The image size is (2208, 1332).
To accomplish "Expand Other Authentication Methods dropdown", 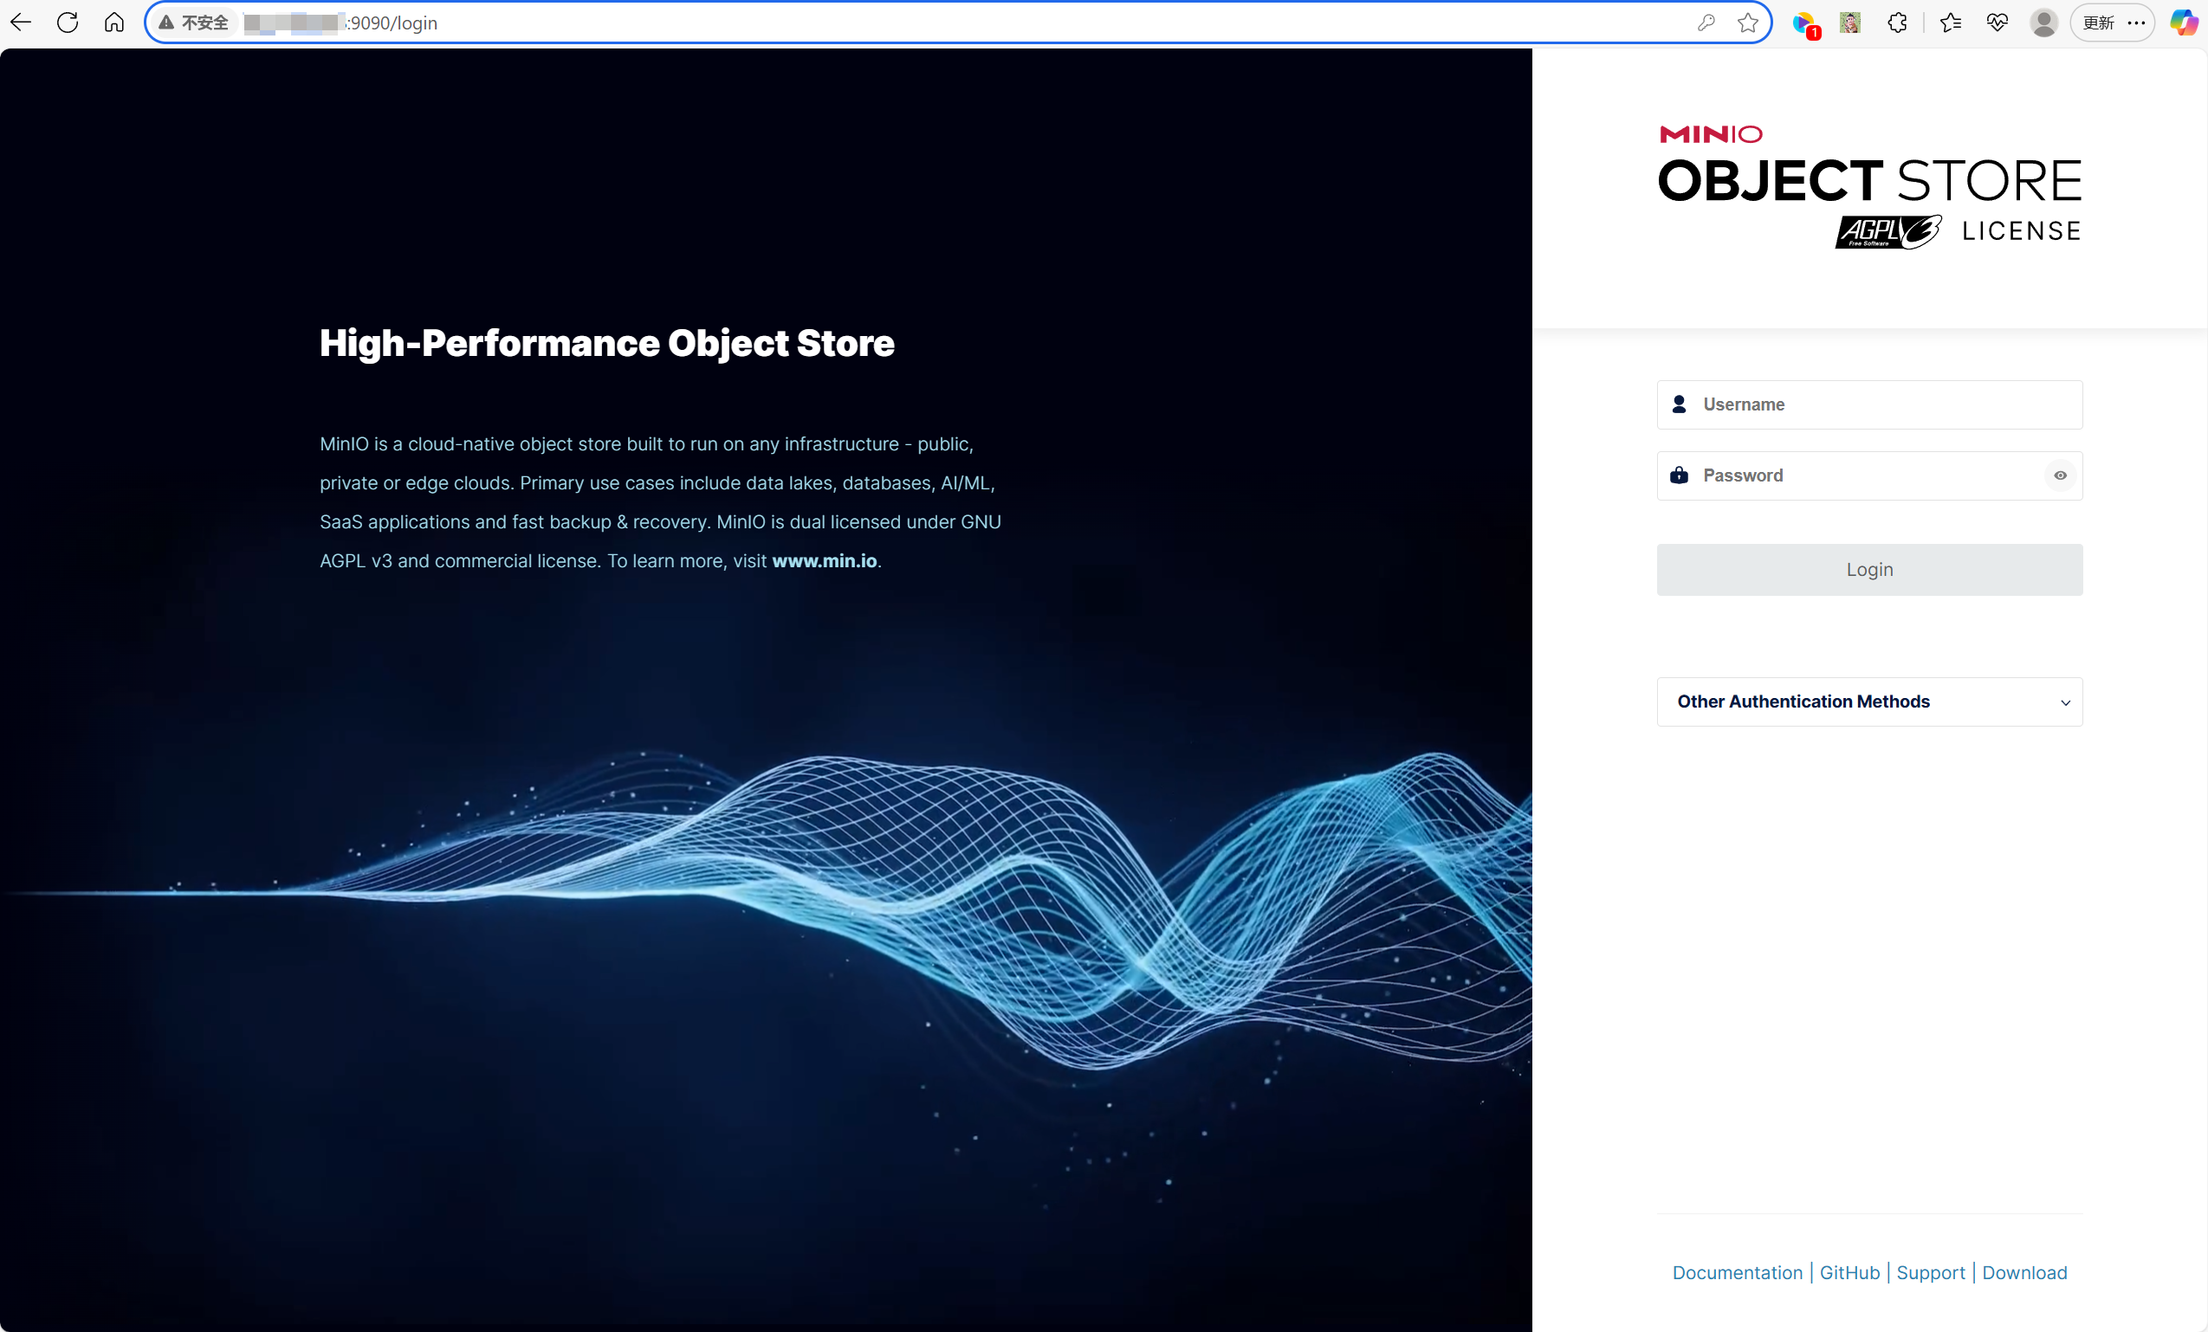I will [1869, 702].
